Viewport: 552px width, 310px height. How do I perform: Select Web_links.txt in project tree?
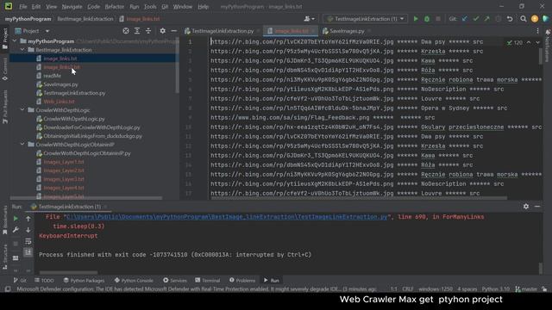59,102
